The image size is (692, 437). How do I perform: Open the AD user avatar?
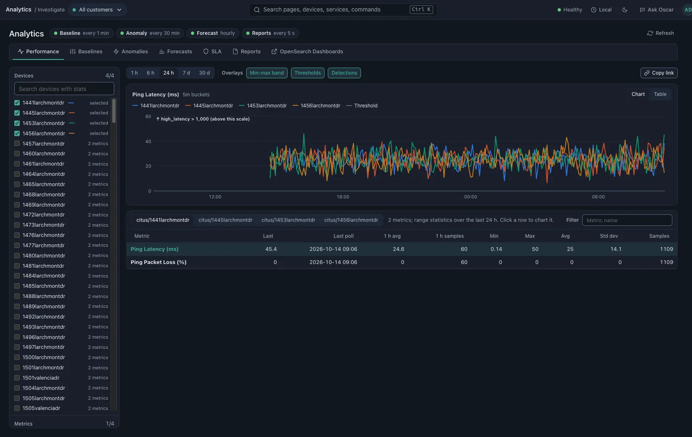pos(687,10)
